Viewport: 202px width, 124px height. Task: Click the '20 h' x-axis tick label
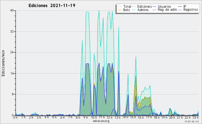click(172, 117)
